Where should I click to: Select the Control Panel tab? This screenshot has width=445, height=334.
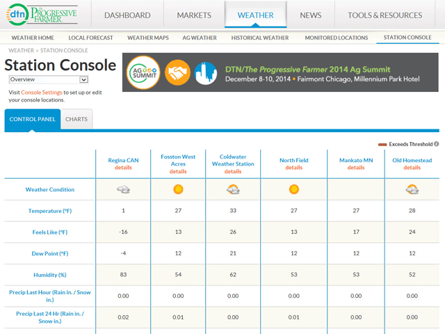pos(33,120)
